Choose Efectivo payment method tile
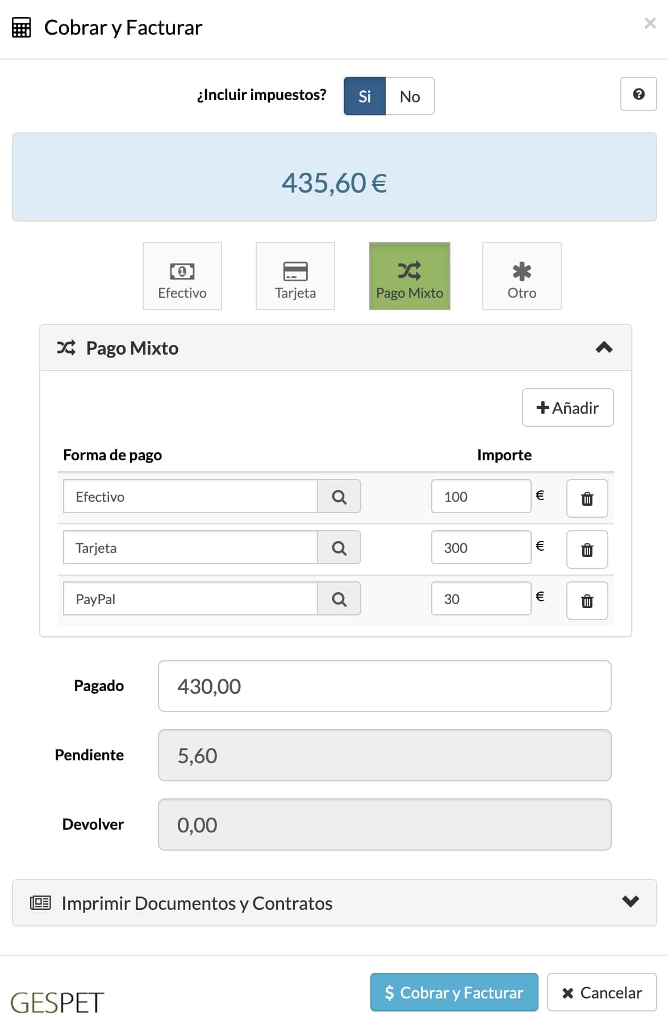Viewport: 668px width, 1024px height. (x=182, y=276)
